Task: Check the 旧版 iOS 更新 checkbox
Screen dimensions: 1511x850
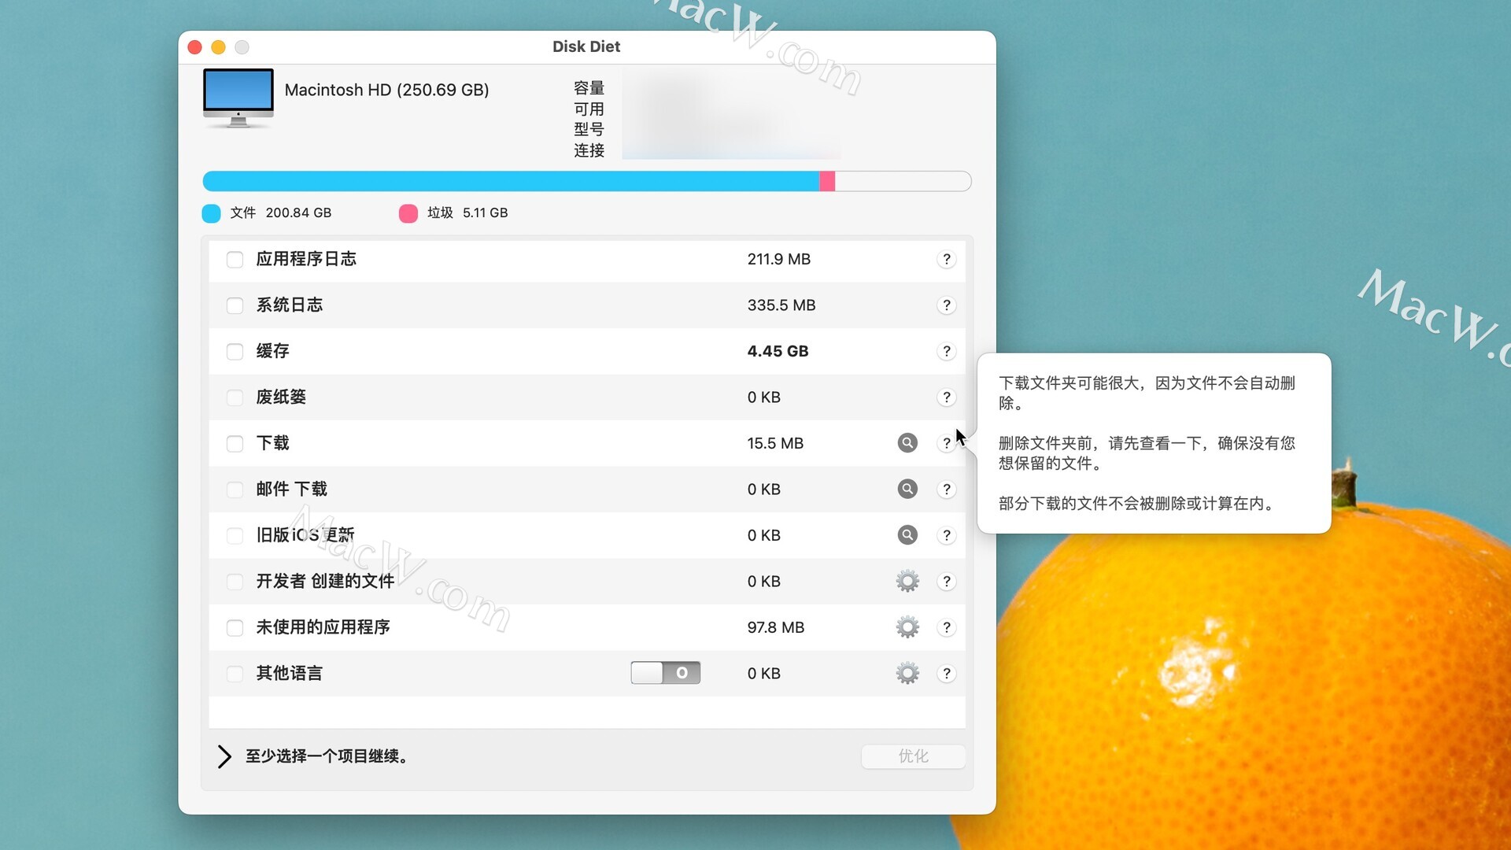Action: click(x=235, y=536)
